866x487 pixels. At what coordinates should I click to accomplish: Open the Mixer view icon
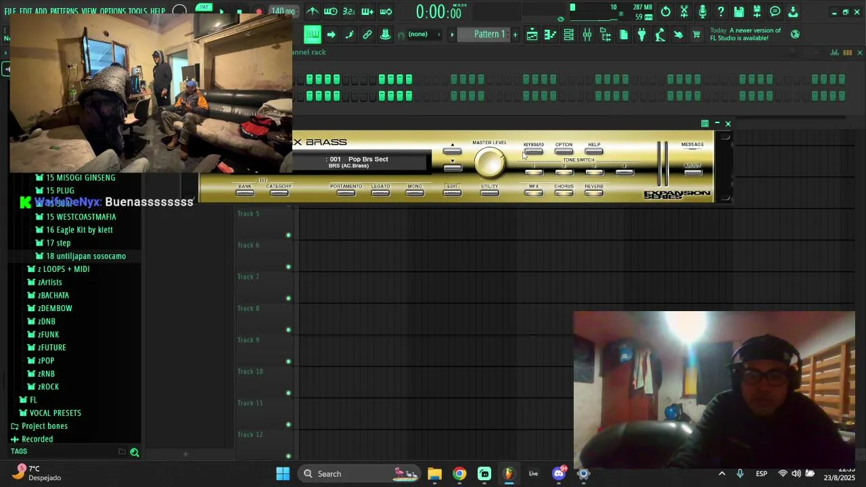[587, 35]
